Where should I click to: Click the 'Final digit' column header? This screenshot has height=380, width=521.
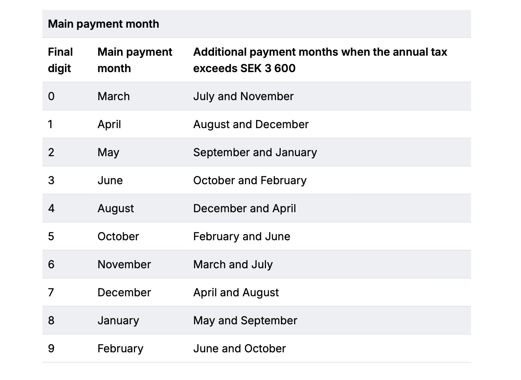[x=61, y=60]
